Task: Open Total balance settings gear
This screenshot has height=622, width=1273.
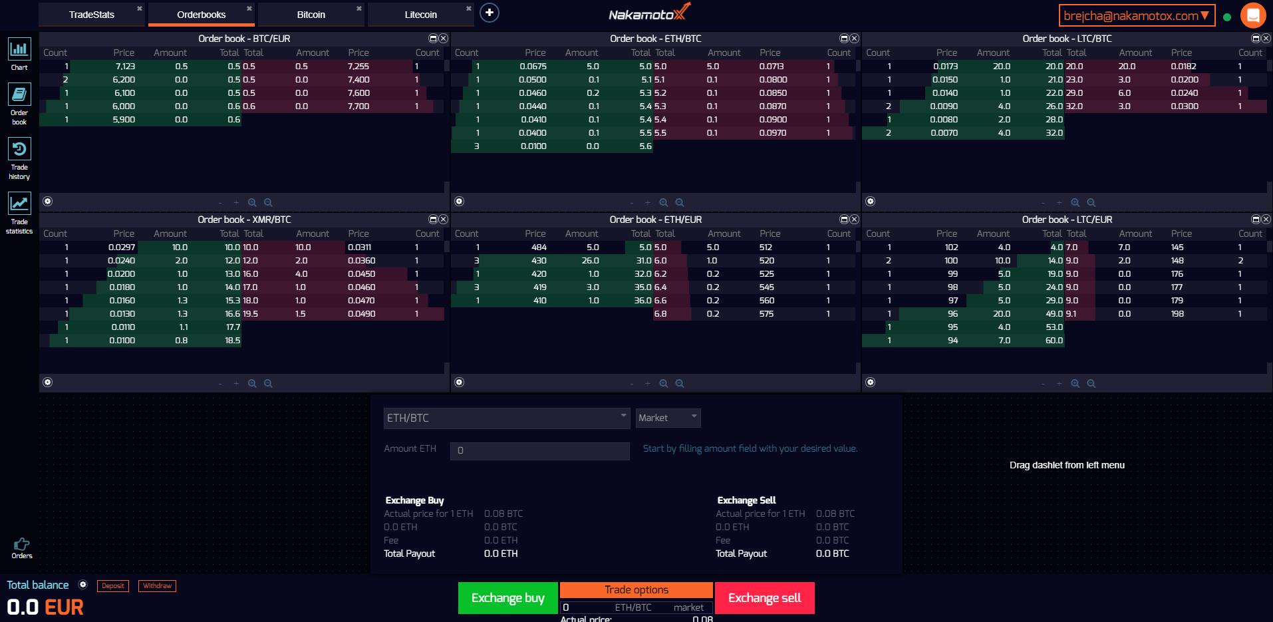Action: pyautogui.click(x=83, y=585)
